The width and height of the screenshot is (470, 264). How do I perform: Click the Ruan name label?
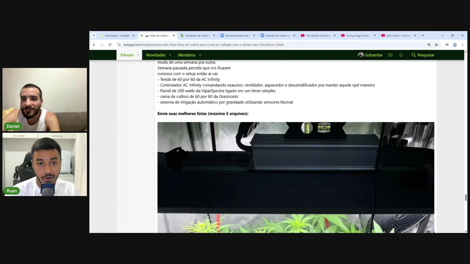click(x=12, y=191)
